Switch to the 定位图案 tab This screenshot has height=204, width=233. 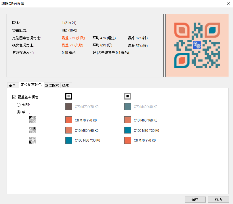[x=52, y=85]
